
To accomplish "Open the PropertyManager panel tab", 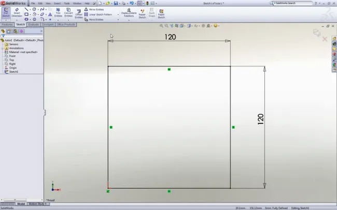I will (x=9, y=32).
